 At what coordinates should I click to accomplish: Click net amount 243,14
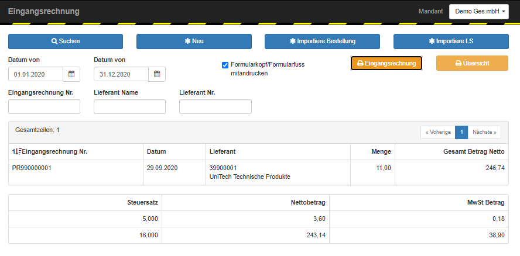[316, 235]
